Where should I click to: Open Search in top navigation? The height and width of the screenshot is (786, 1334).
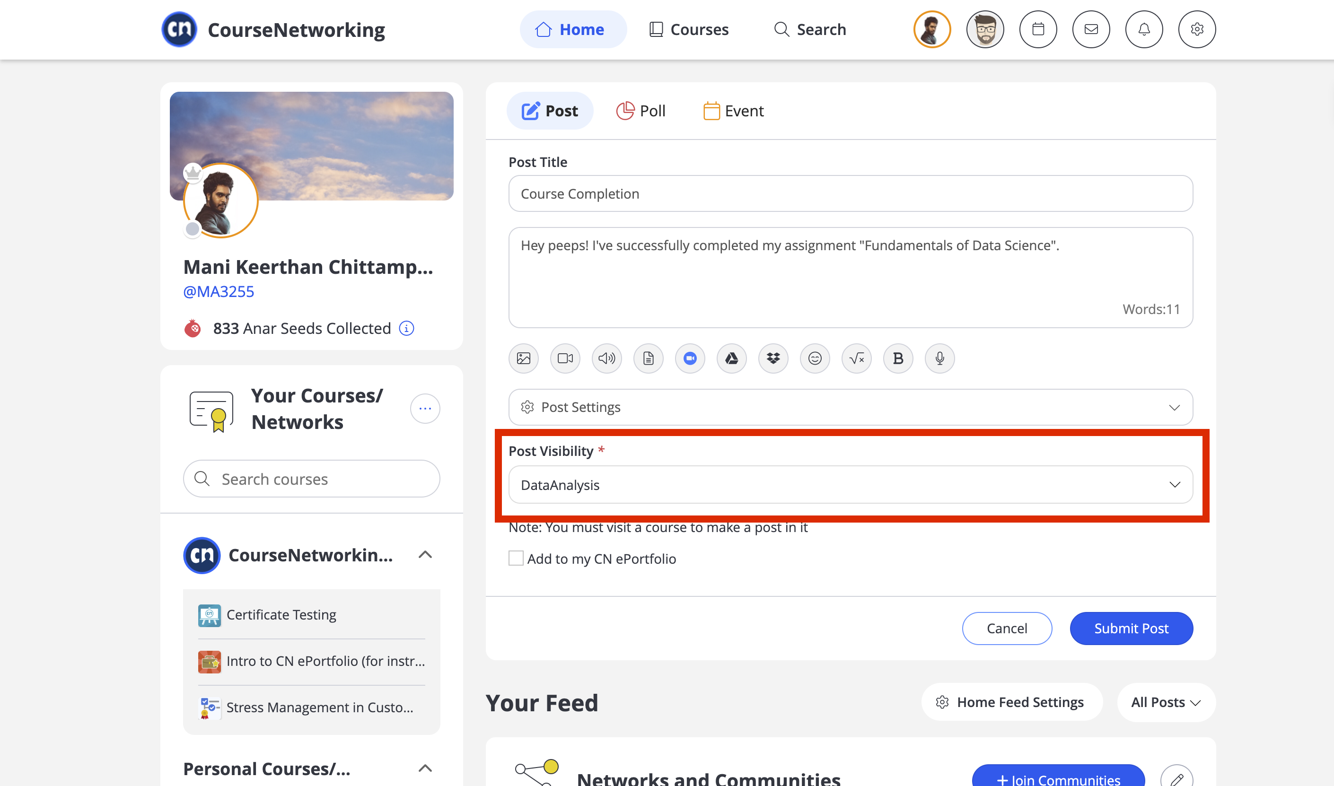(x=810, y=30)
